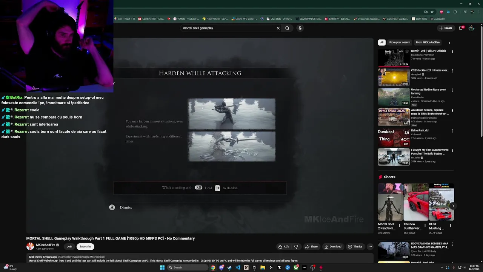The height and width of the screenshot is (272, 483).
Task: Open the 'Combine PDF' bookmark
Action: [151, 19]
